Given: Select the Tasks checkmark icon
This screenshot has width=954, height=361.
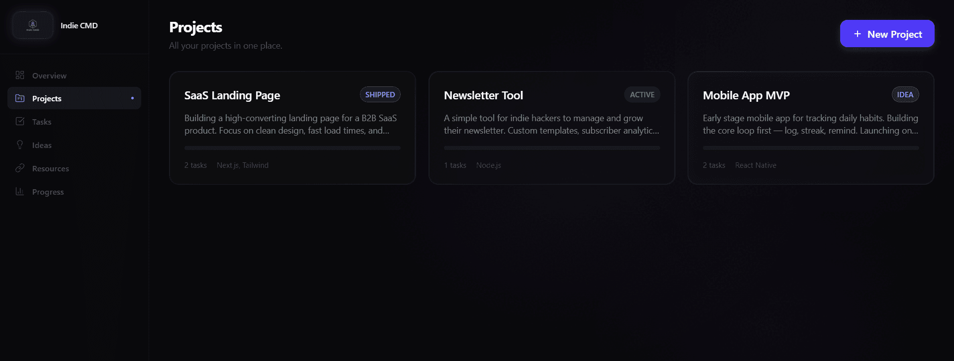Looking at the screenshot, I should (20, 121).
